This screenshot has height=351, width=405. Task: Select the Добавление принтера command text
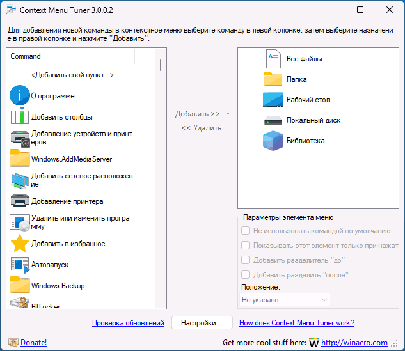point(67,201)
